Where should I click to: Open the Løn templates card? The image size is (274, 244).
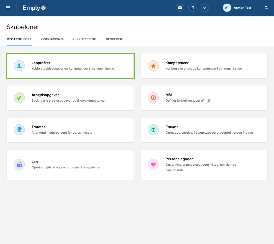click(x=70, y=165)
